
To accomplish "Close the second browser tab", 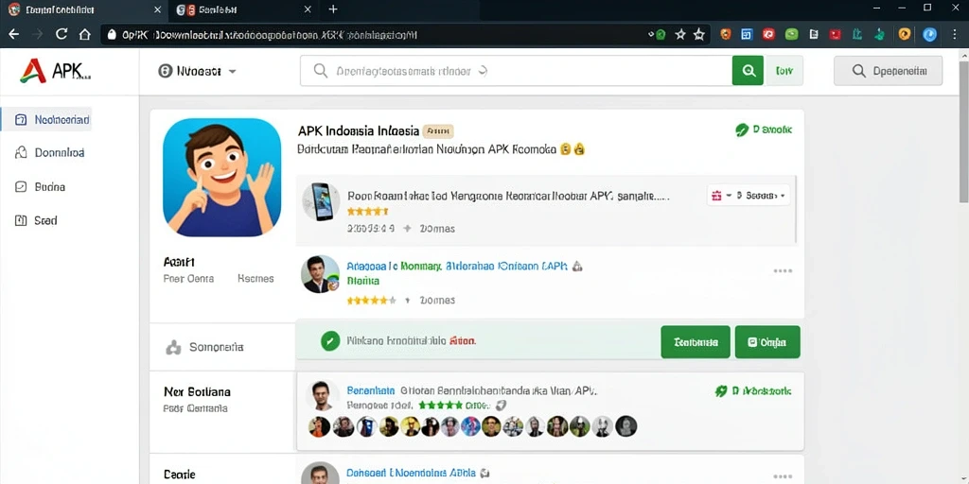I will (x=308, y=9).
